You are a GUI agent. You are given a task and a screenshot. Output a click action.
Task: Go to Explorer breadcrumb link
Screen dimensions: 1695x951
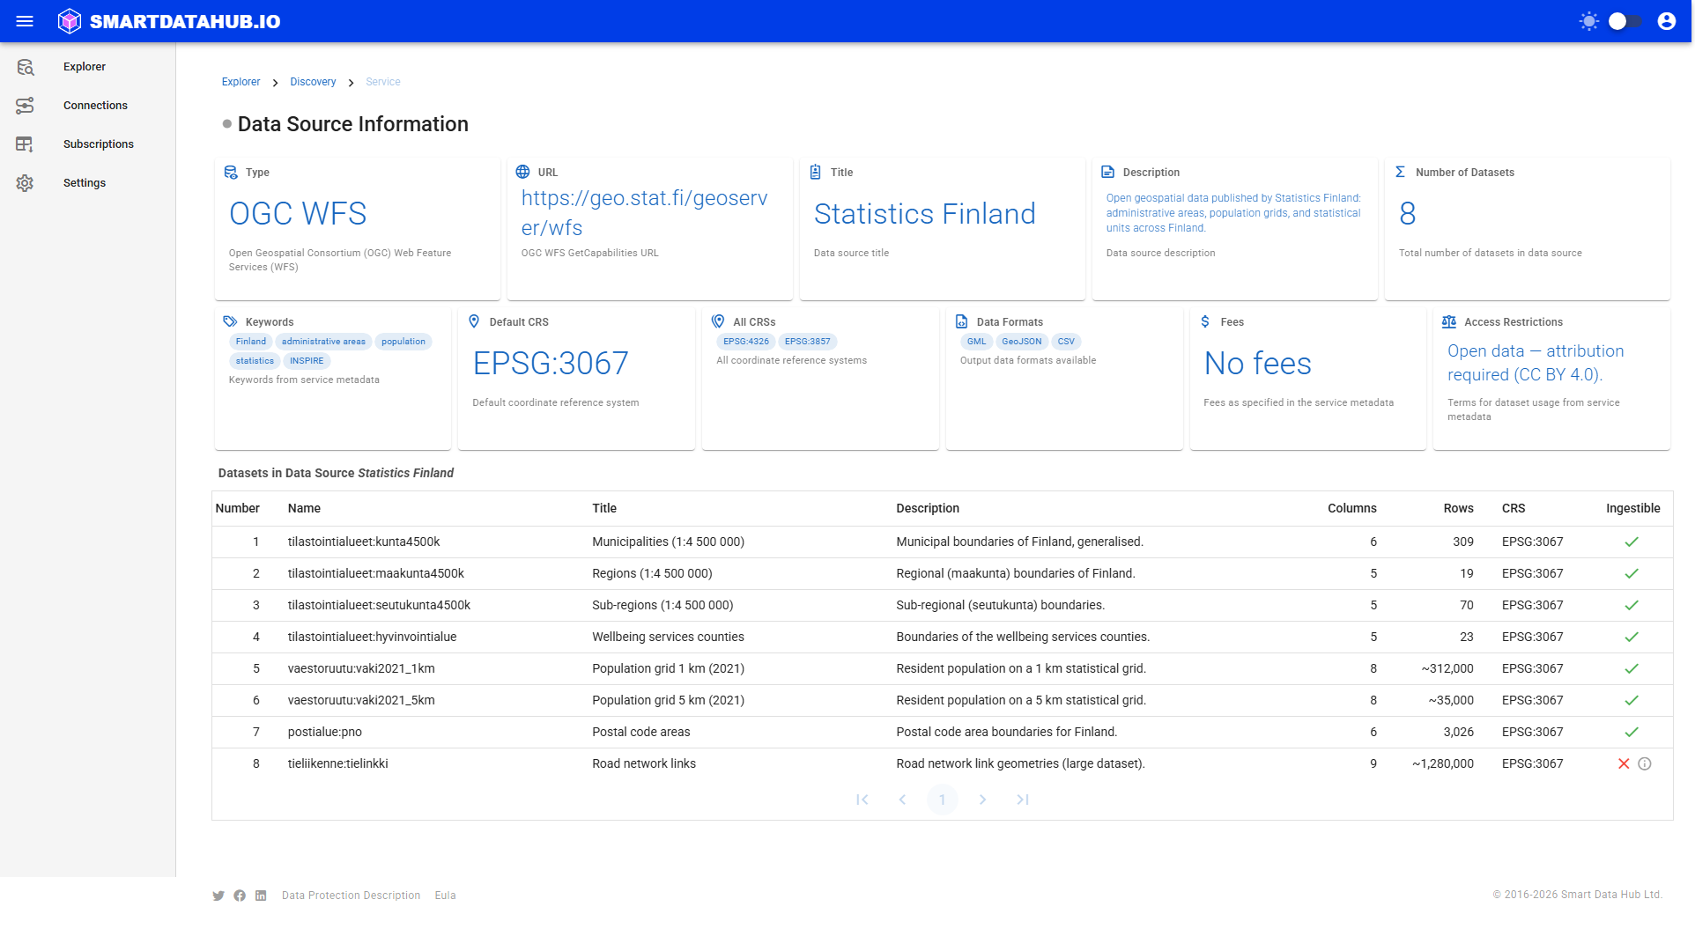[x=241, y=82]
